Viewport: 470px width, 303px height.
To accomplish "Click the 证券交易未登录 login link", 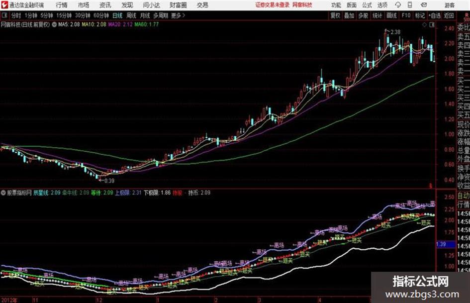I will click(x=273, y=5).
